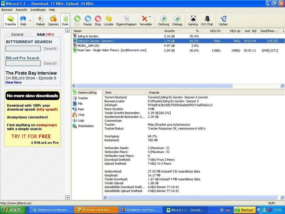Sort by rest. tijd column header
285x214 pixels.
pos(250,31)
